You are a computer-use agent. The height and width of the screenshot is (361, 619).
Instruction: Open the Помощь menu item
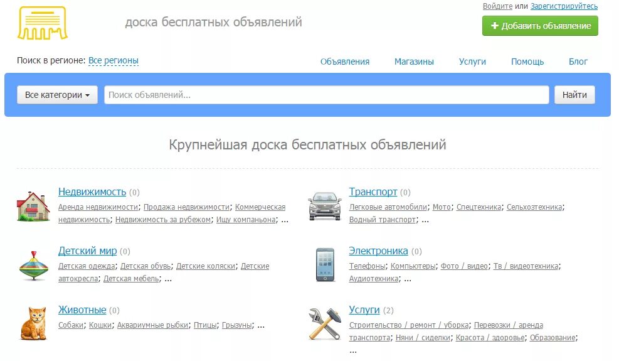[527, 62]
